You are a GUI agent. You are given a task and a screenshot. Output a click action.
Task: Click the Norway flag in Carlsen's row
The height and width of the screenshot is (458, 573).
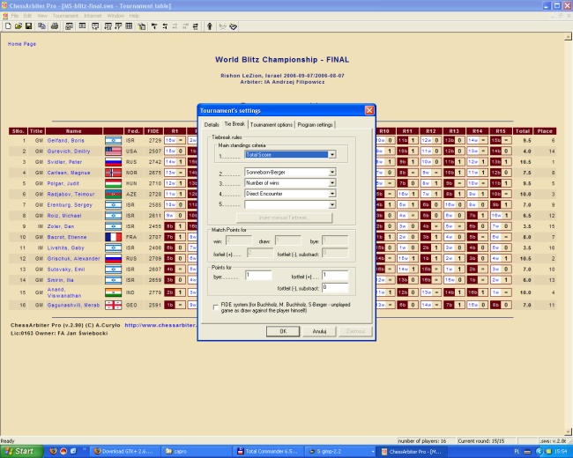coord(114,173)
